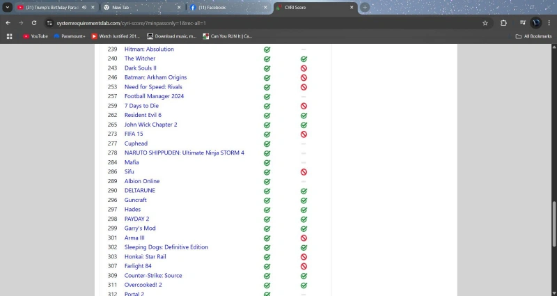
Task: Open the media controls icon in toolbar
Action: coord(523,23)
